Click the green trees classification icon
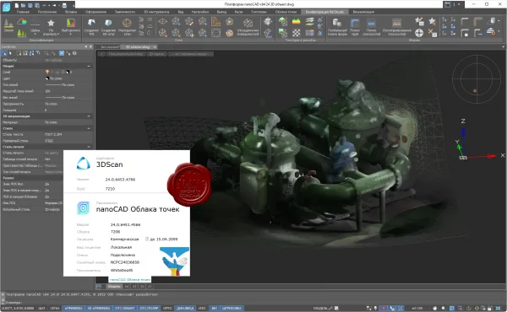This screenshot has height=312, width=507. (x=22, y=33)
